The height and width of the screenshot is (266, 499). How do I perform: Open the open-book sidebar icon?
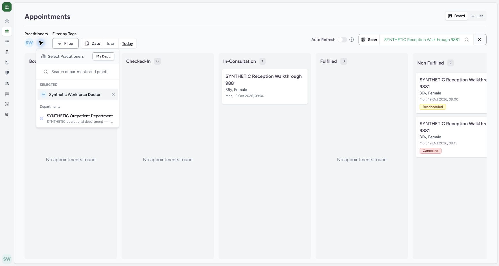(7, 73)
